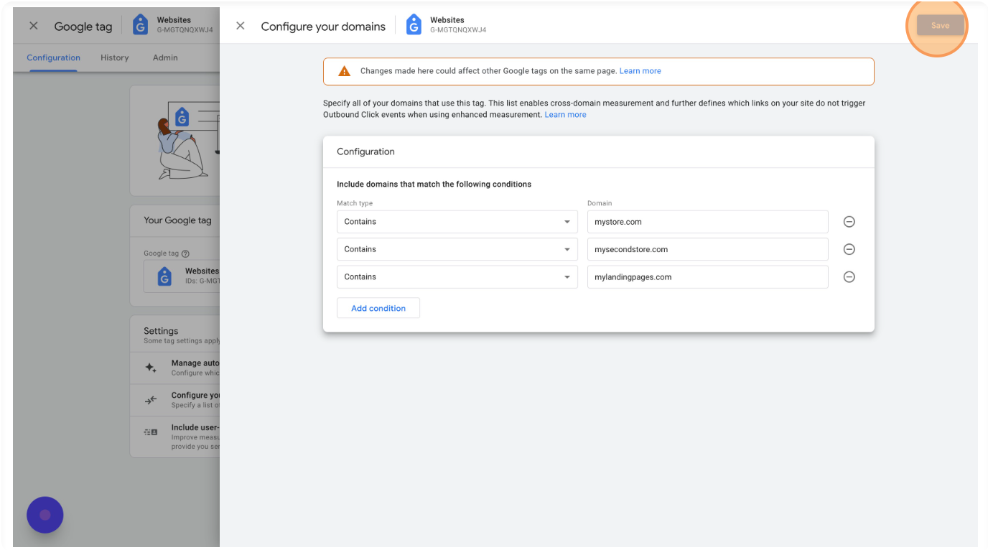Click the Include user-provided data icon

(x=151, y=432)
